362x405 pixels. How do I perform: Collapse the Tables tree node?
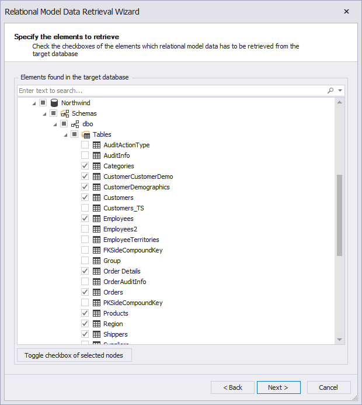tap(65, 134)
